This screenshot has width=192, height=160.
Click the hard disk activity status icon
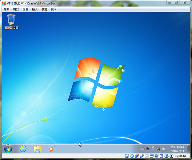127,156
